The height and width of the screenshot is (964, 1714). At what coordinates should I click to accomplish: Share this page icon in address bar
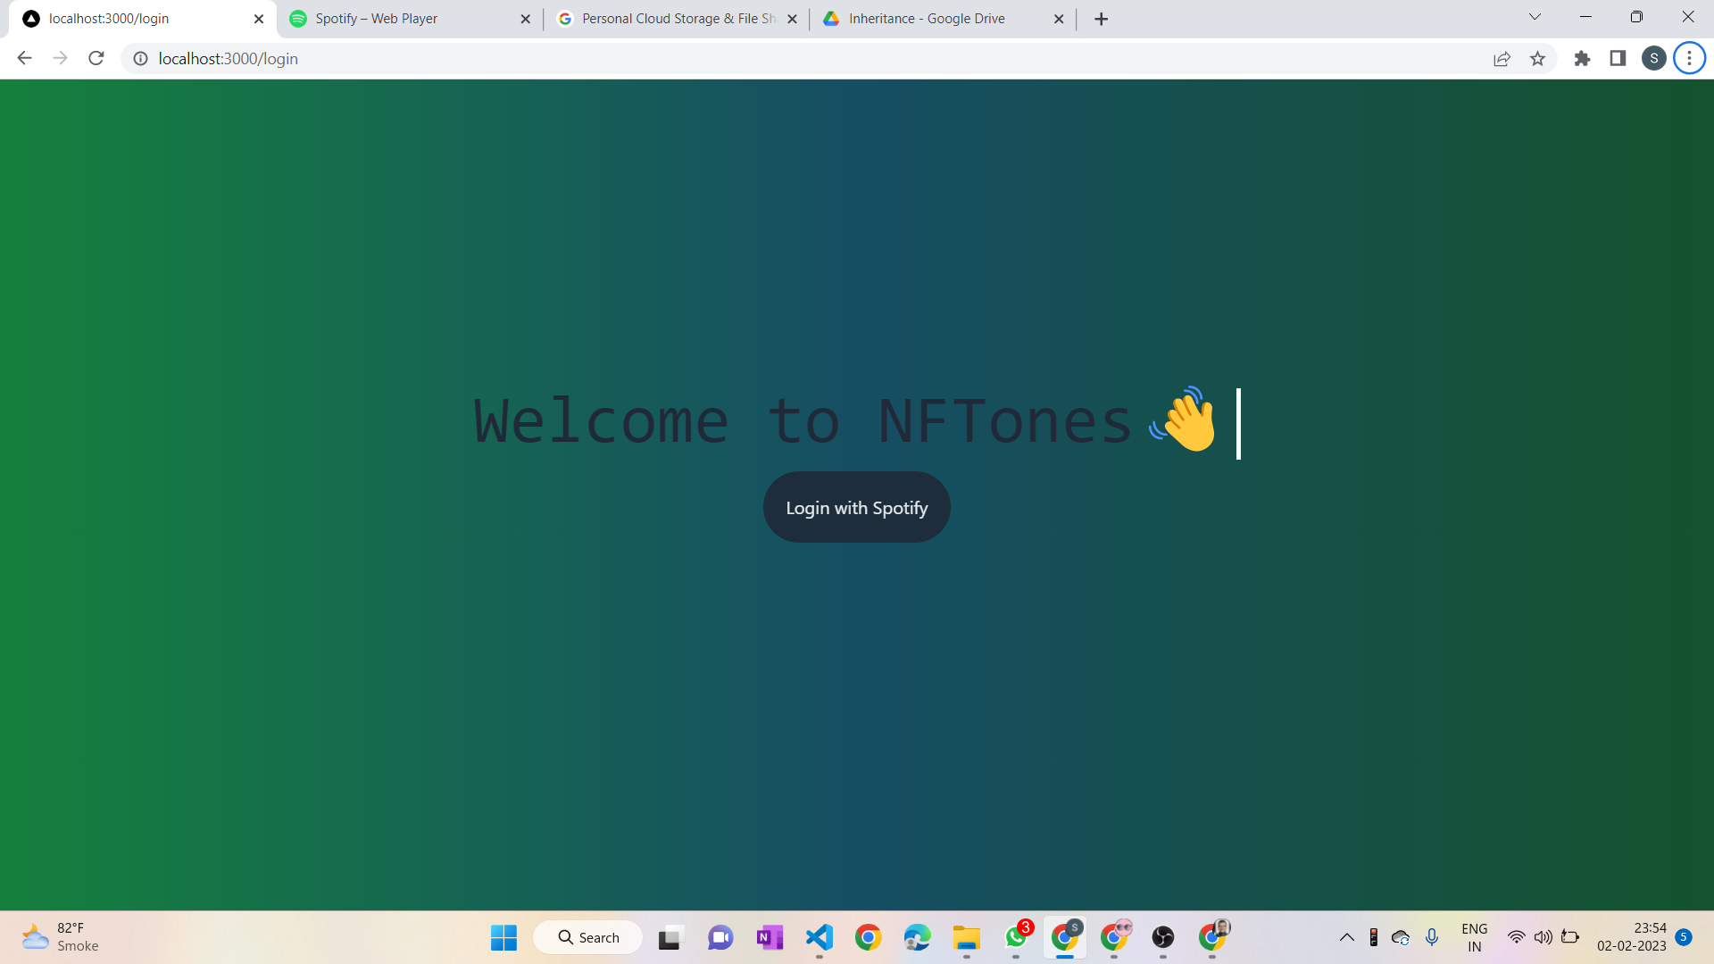(x=1502, y=59)
